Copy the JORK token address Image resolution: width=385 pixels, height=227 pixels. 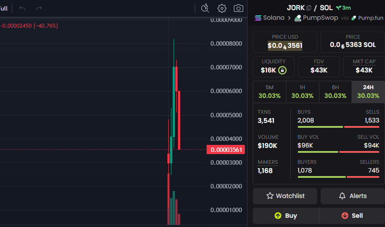click(x=309, y=8)
